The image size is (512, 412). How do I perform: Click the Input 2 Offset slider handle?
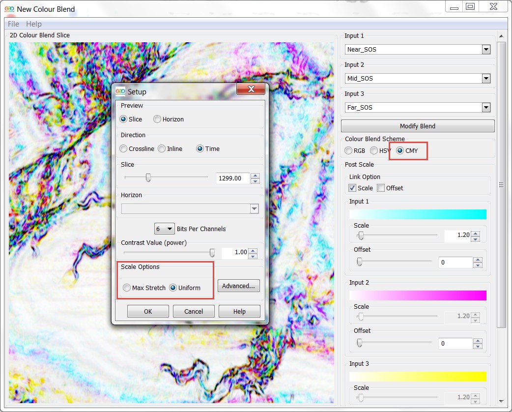click(x=360, y=343)
